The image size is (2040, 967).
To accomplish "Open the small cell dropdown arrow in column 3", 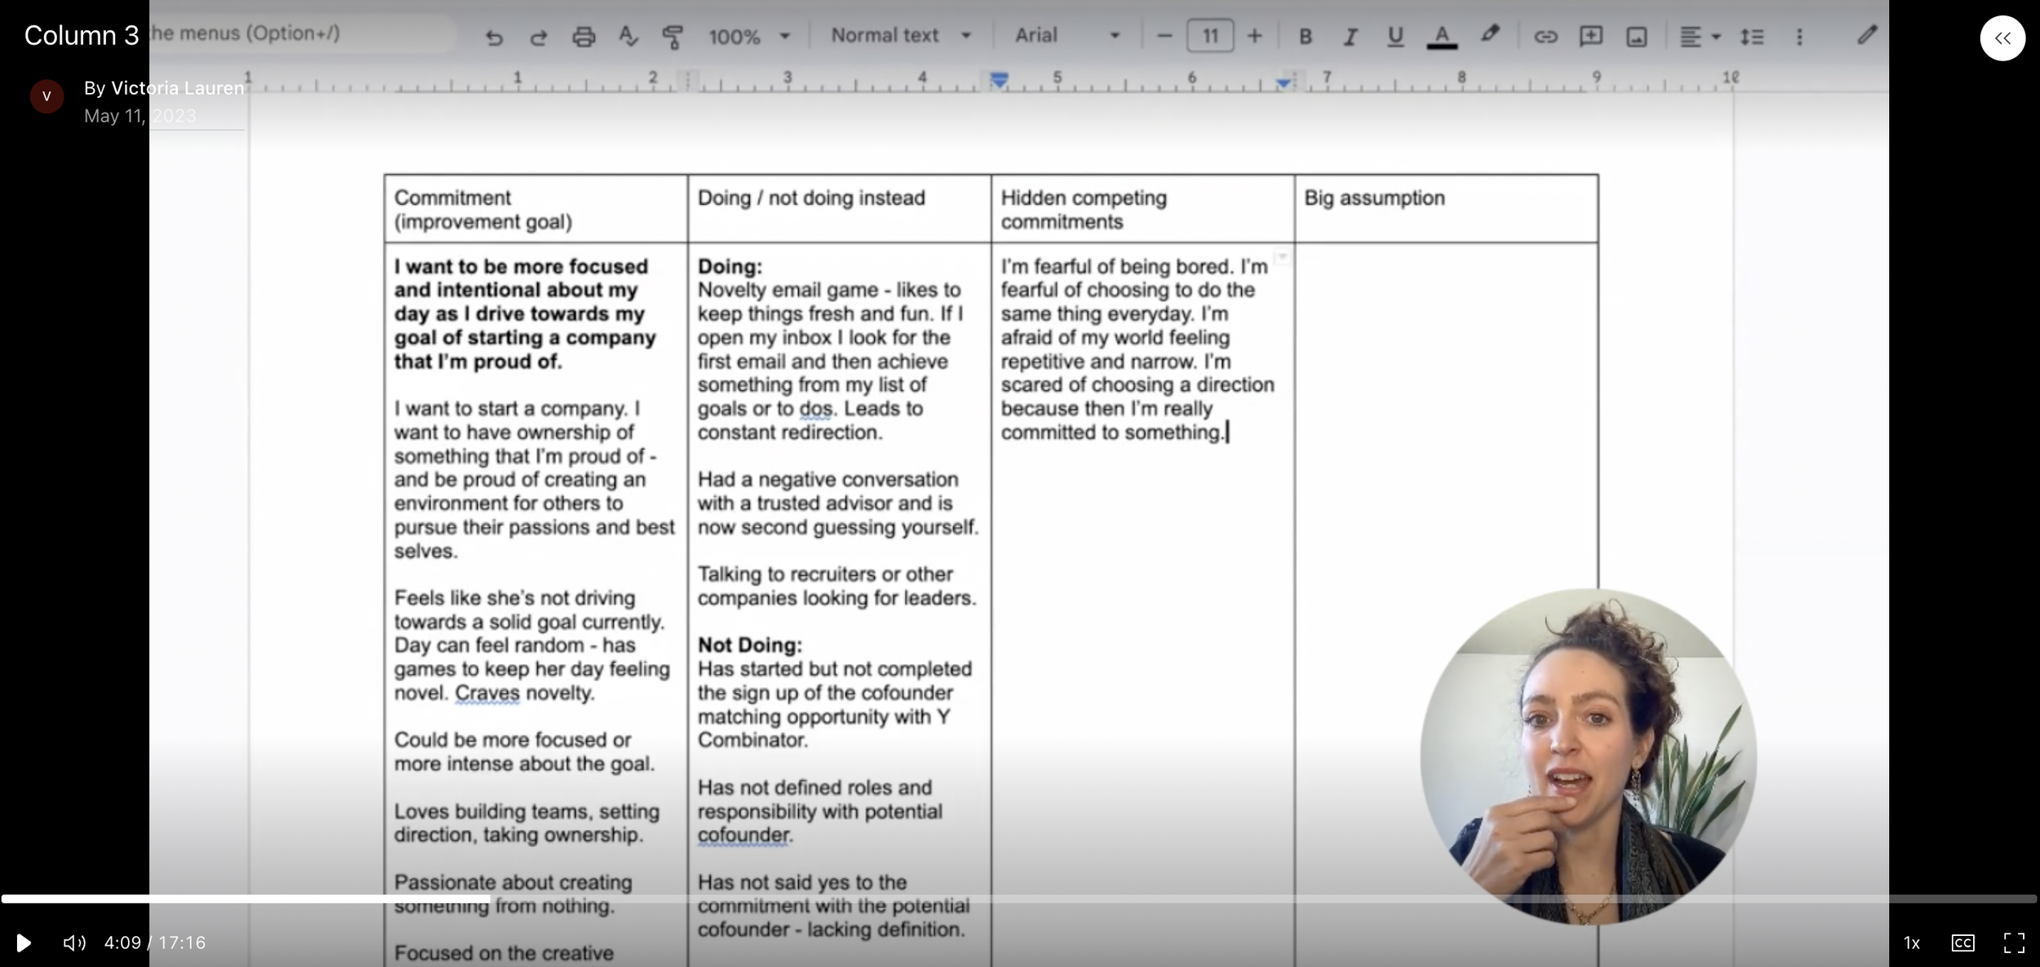I will 1282,257.
